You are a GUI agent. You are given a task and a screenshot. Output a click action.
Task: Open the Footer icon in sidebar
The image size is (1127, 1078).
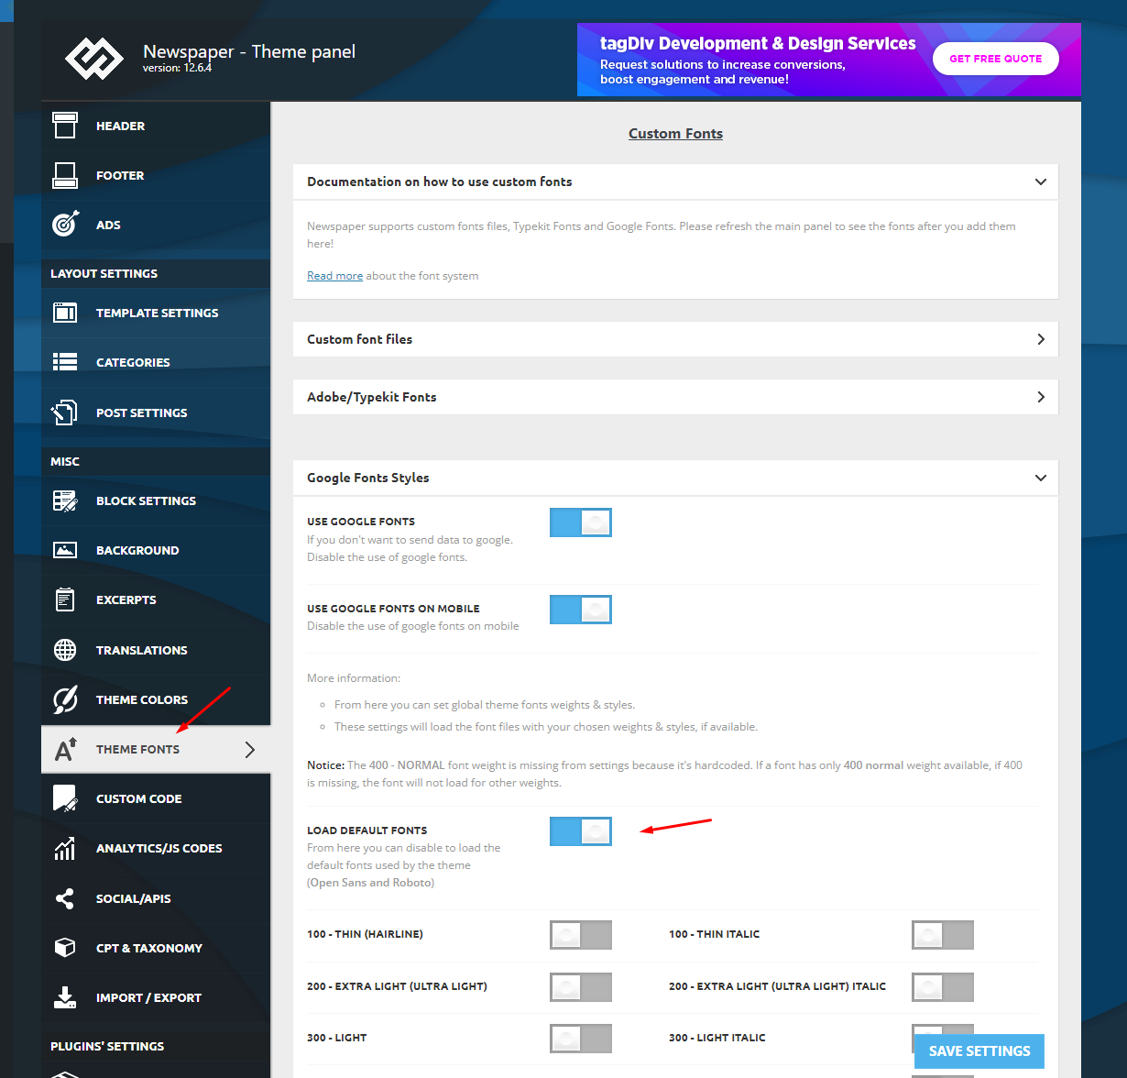click(x=65, y=175)
